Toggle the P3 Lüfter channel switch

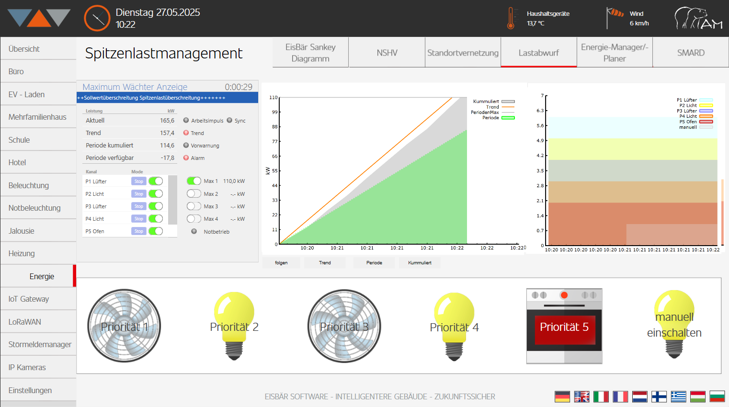tap(156, 206)
